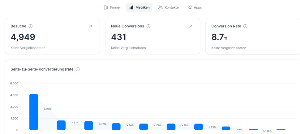
Task: Click the 3.000 y-axis label
Action: (x=15, y=107)
